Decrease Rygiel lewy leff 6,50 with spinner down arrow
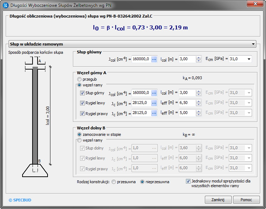 (x=199, y=105)
